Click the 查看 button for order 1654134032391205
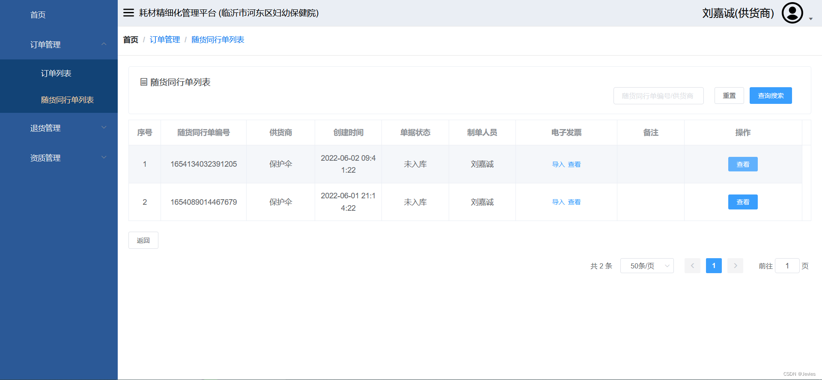Viewport: 822px width, 380px height. [x=743, y=164]
